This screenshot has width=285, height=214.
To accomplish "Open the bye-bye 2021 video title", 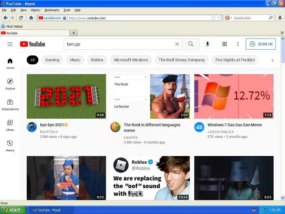I will [x=54, y=125].
